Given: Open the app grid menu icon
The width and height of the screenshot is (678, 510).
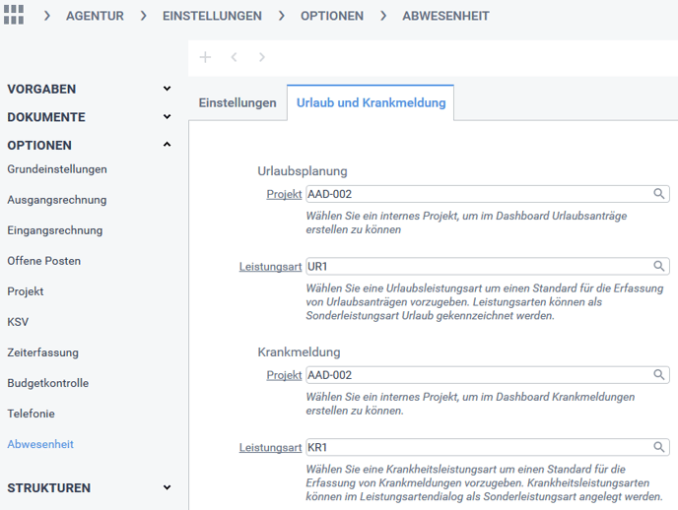Looking at the screenshot, I should click(14, 16).
